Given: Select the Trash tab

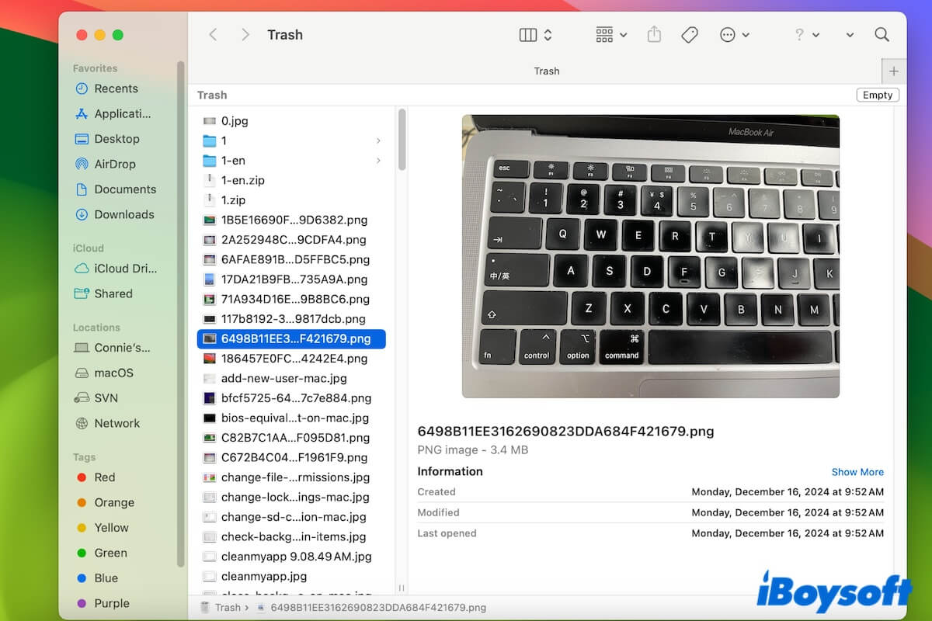Looking at the screenshot, I should pyautogui.click(x=546, y=71).
